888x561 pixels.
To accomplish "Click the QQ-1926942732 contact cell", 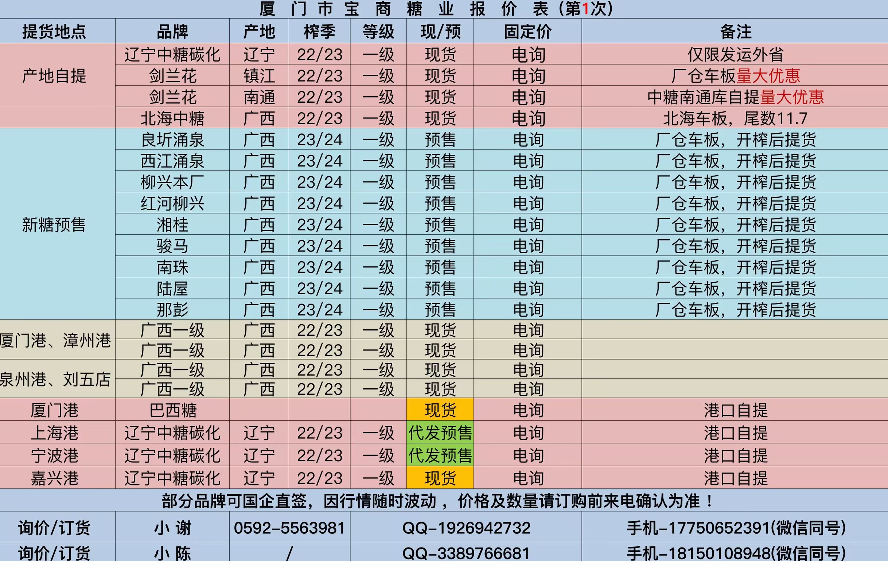I will tap(466, 528).
